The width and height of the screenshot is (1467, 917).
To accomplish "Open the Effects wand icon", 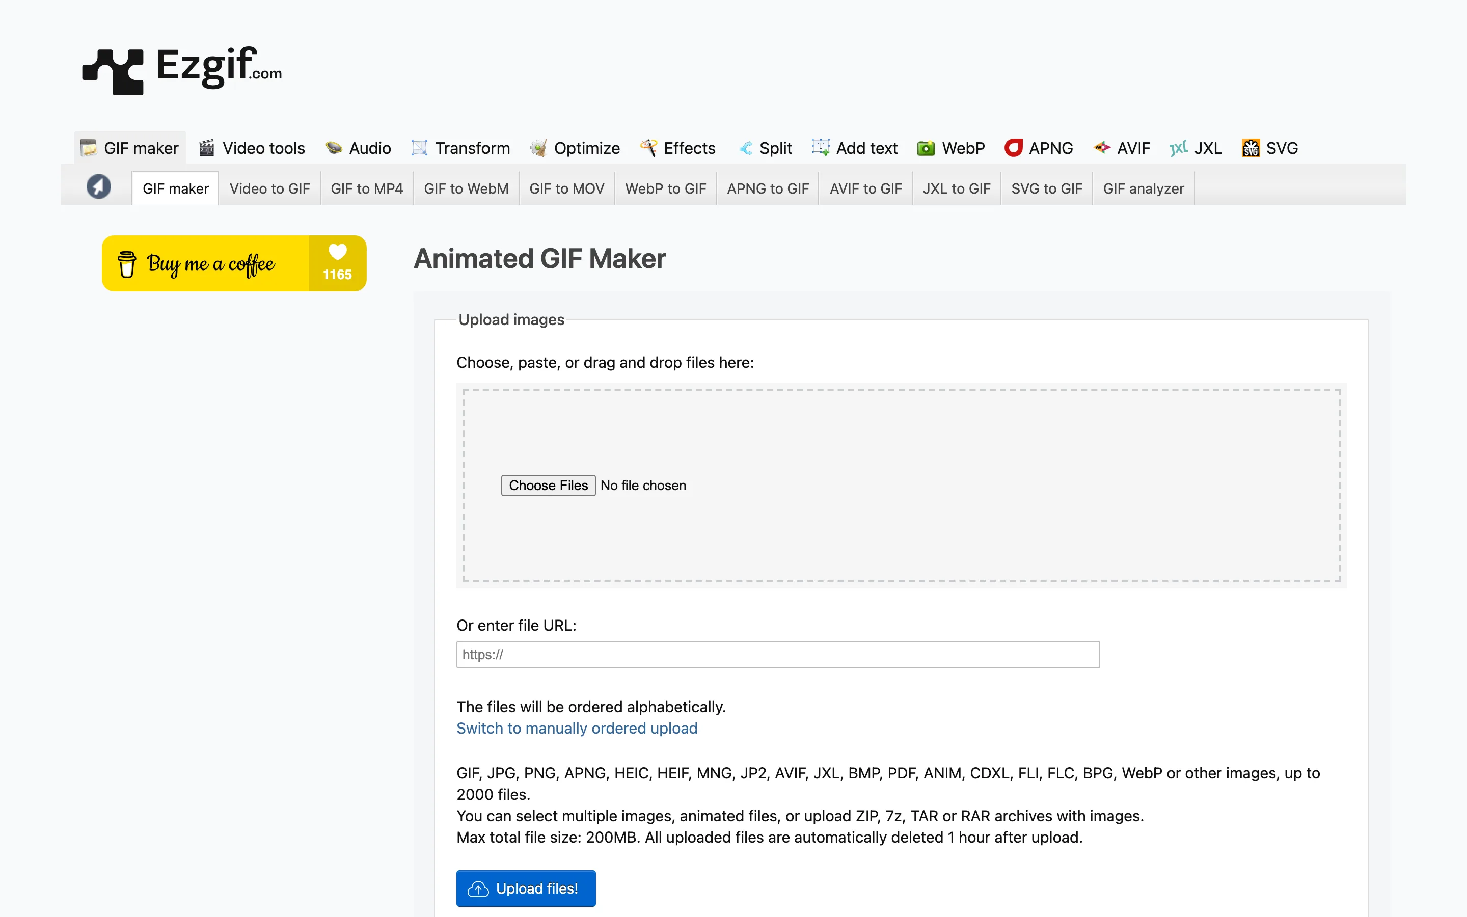I will point(648,148).
